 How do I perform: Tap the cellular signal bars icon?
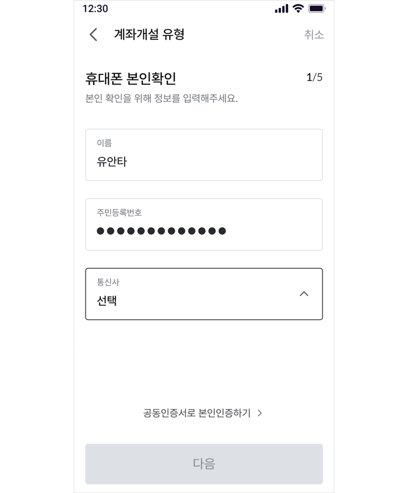click(x=282, y=9)
